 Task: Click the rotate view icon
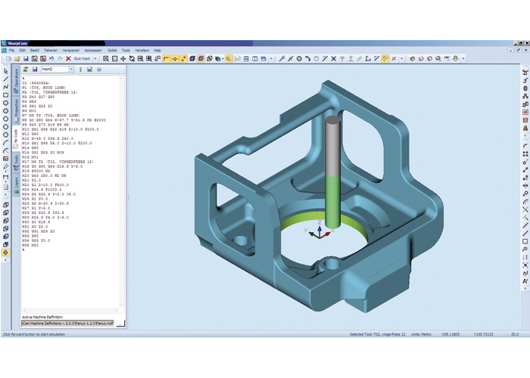tap(132, 58)
